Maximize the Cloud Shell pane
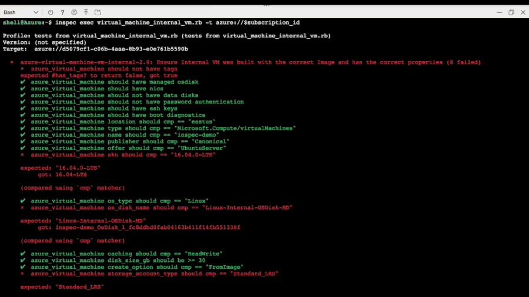Screen dimensions: 529x297 [511, 12]
